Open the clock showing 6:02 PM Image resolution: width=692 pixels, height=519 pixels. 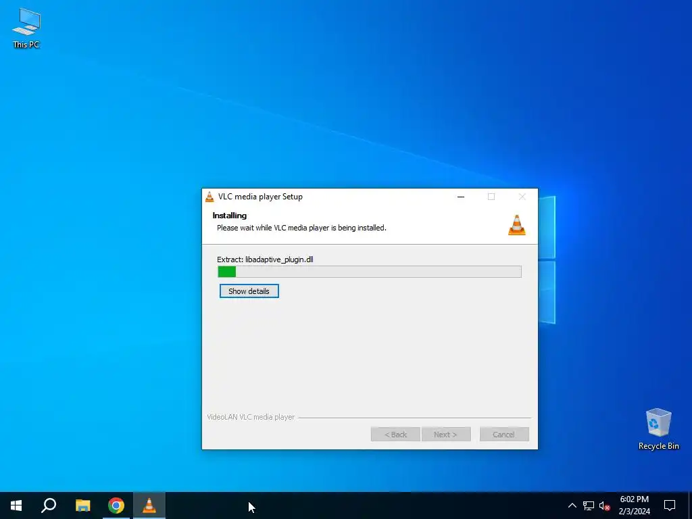pyautogui.click(x=634, y=505)
